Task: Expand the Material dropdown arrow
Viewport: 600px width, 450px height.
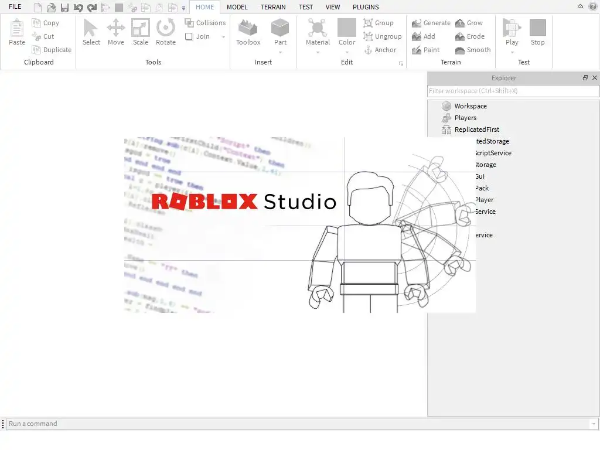Action: point(318,52)
